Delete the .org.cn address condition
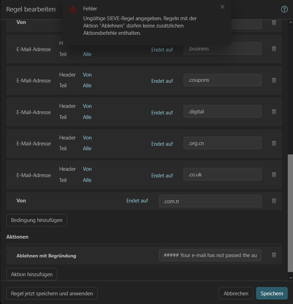 274,143
